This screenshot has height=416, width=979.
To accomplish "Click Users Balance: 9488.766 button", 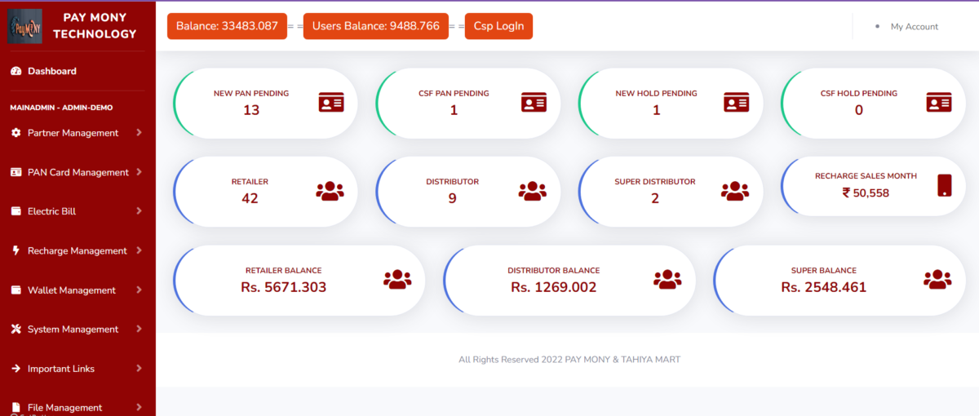I will tap(376, 26).
